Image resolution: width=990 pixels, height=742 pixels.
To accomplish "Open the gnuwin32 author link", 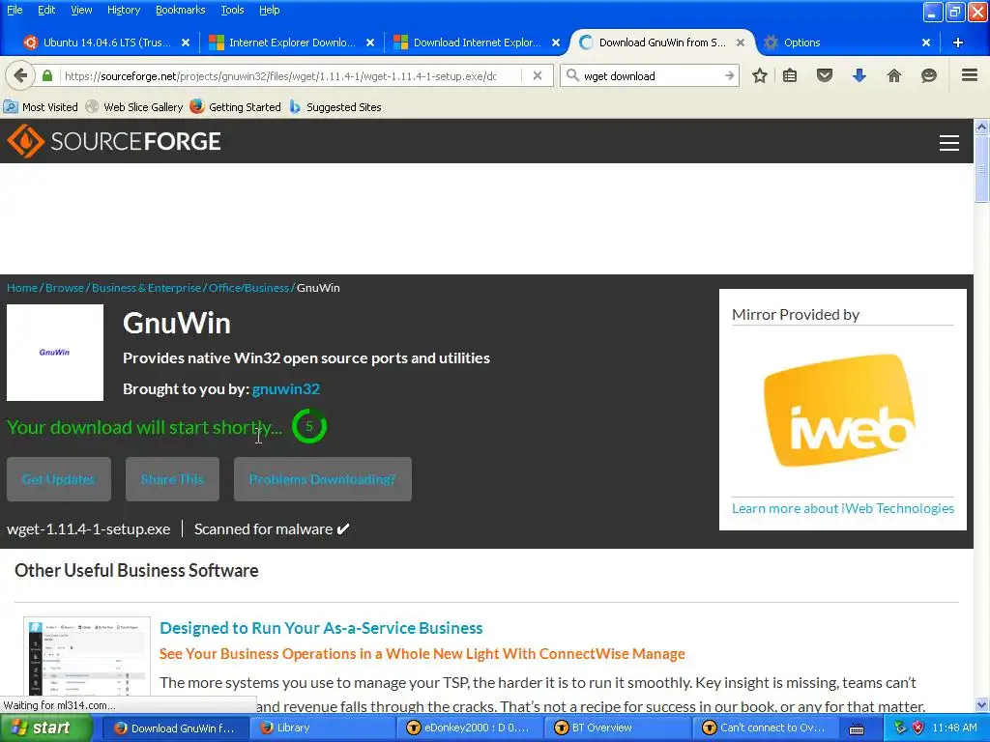I will 286,388.
